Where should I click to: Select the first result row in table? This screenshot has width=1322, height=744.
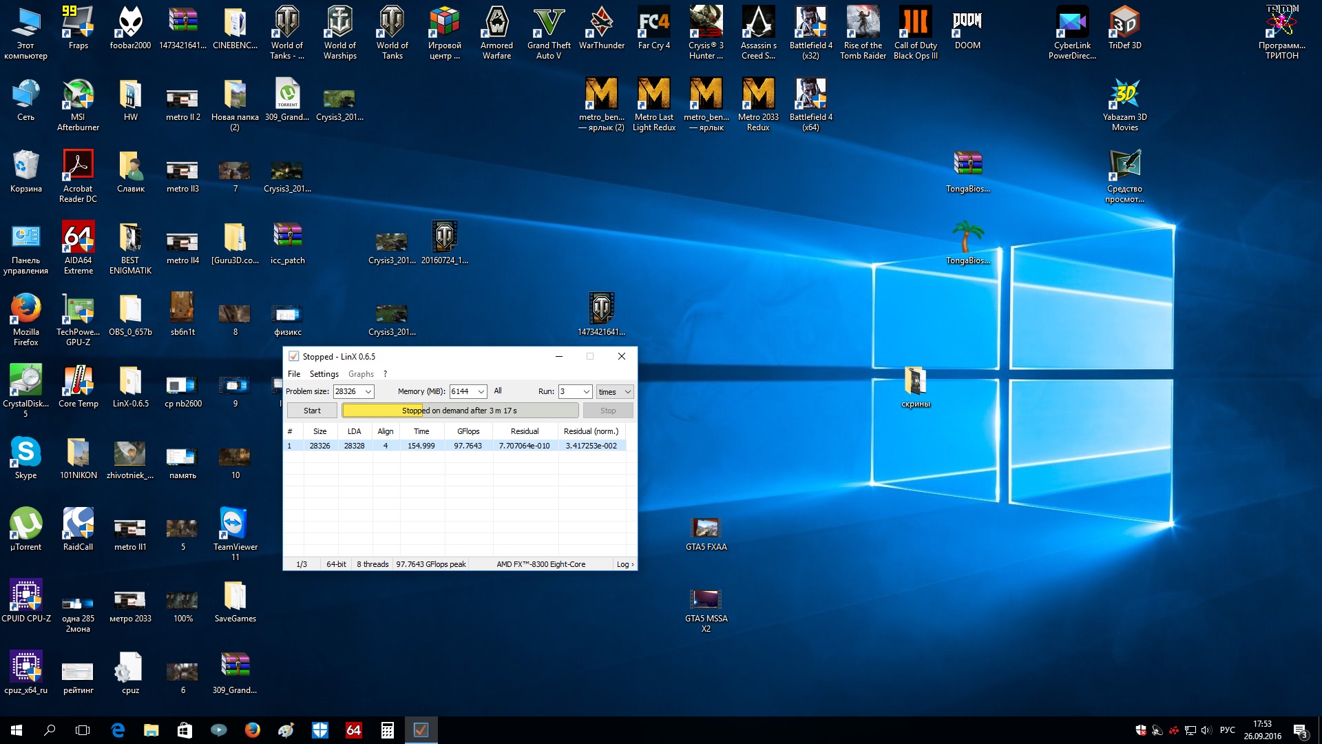click(x=454, y=446)
